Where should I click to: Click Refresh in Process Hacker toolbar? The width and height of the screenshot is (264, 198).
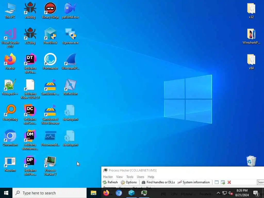tap(110, 182)
